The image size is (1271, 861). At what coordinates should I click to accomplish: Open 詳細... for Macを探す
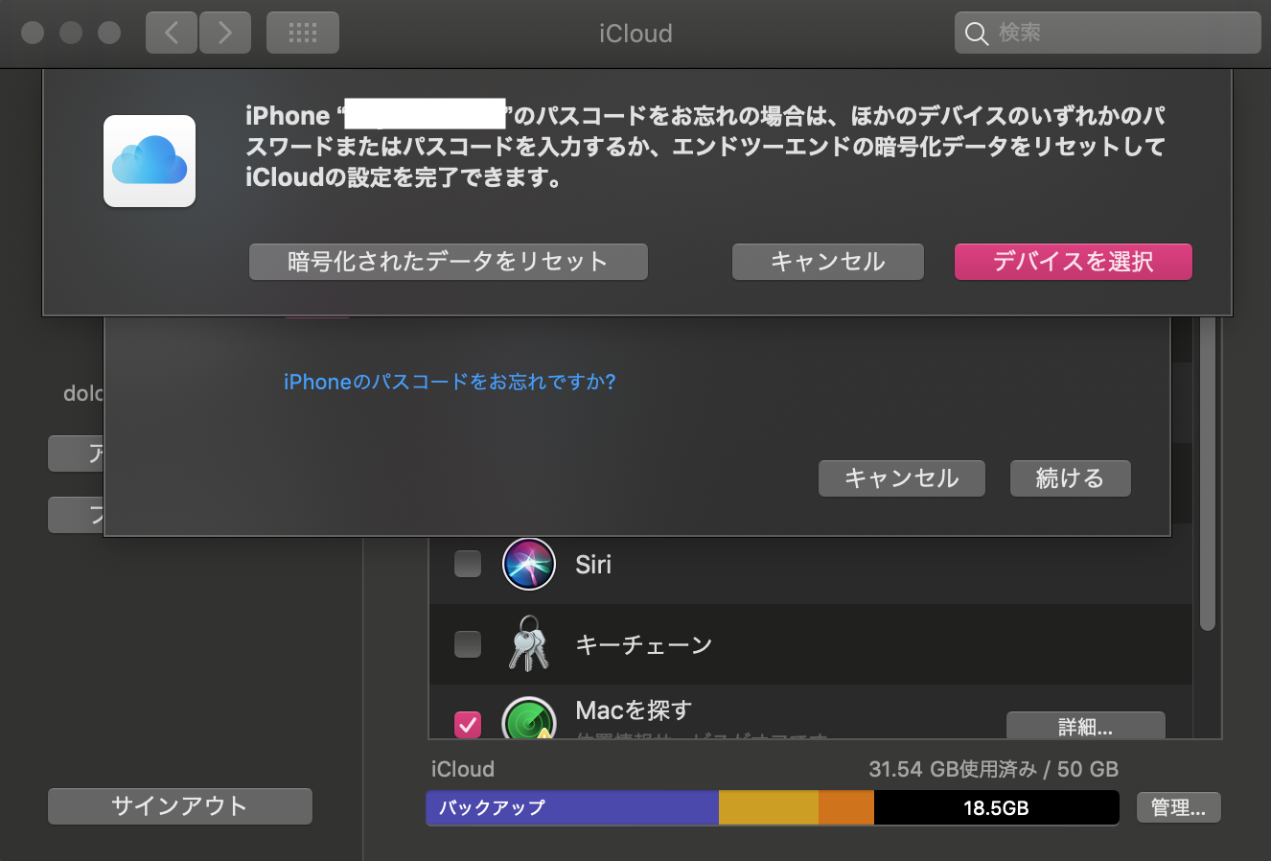pyautogui.click(x=1086, y=726)
